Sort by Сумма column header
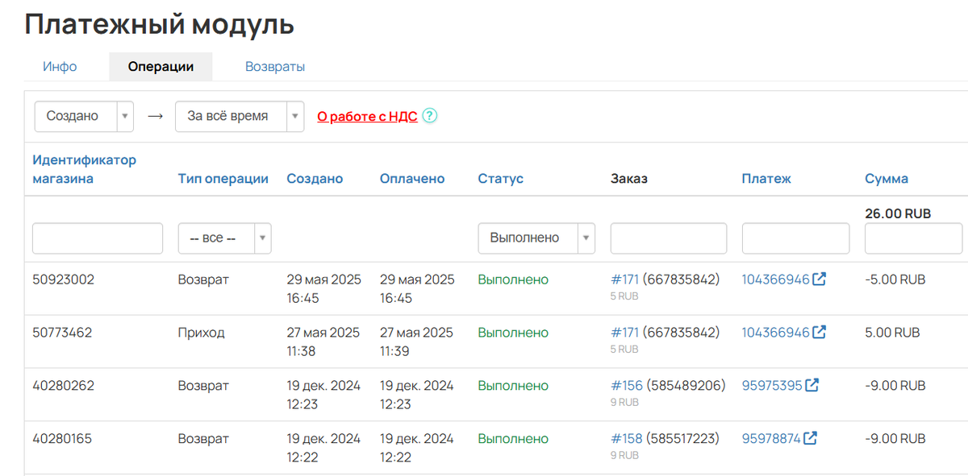 tap(886, 179)
